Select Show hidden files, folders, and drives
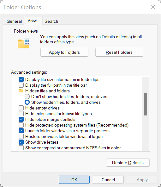The width and height of the screenshot is (161, 187). point(27,102)
